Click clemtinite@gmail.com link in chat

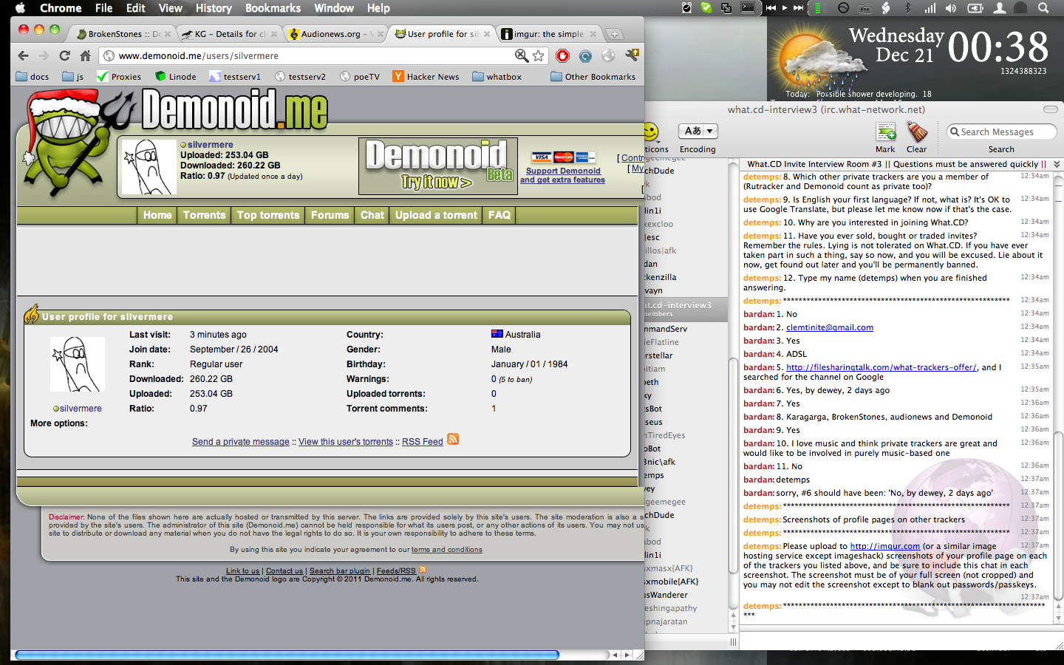tap(830, 327)
